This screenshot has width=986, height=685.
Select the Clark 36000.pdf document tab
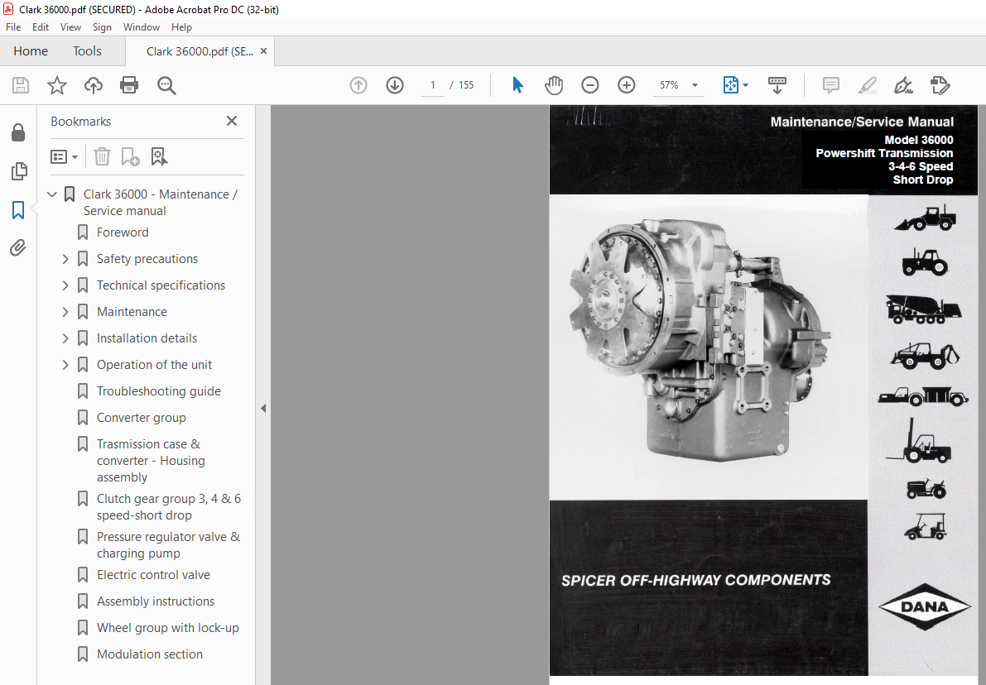[x=200, y=51]
